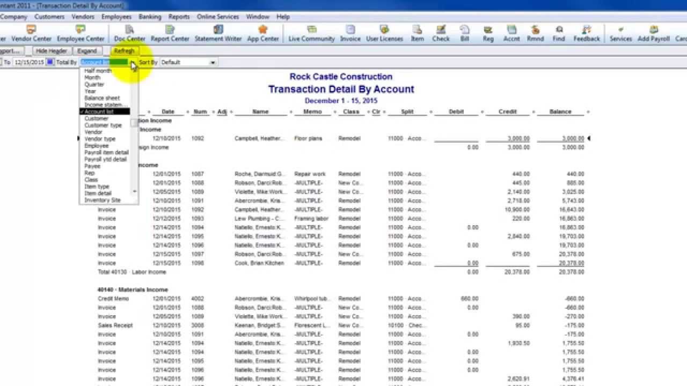Image resolution: width=687 pixels, height=386 pixels.
Task: Click the Find toolbar icon
Action: (559, 33)
